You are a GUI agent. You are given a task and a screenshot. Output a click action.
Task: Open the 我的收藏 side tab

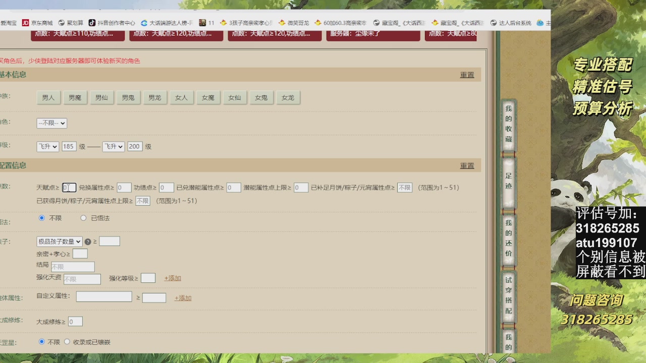(x=509, y=124)
